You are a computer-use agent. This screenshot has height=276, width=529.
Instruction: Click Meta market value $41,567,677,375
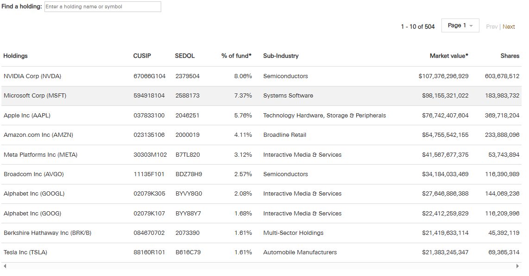point(445,155)
